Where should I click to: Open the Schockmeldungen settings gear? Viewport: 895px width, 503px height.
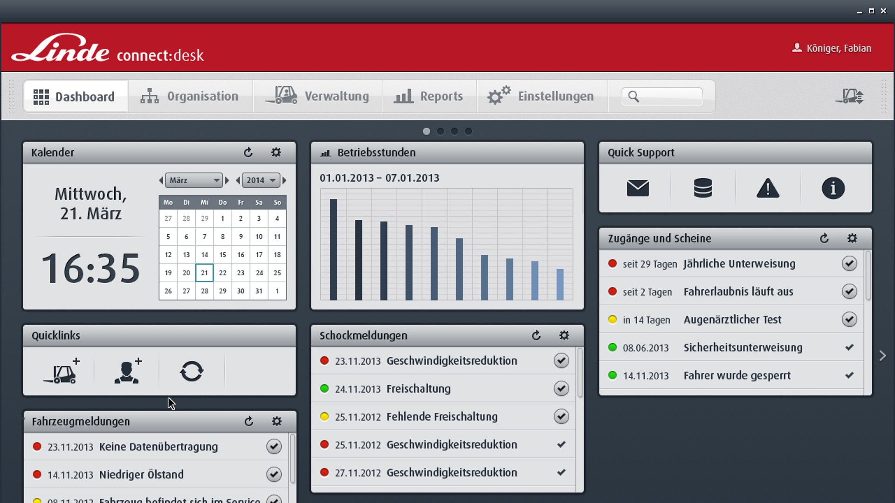564,335
